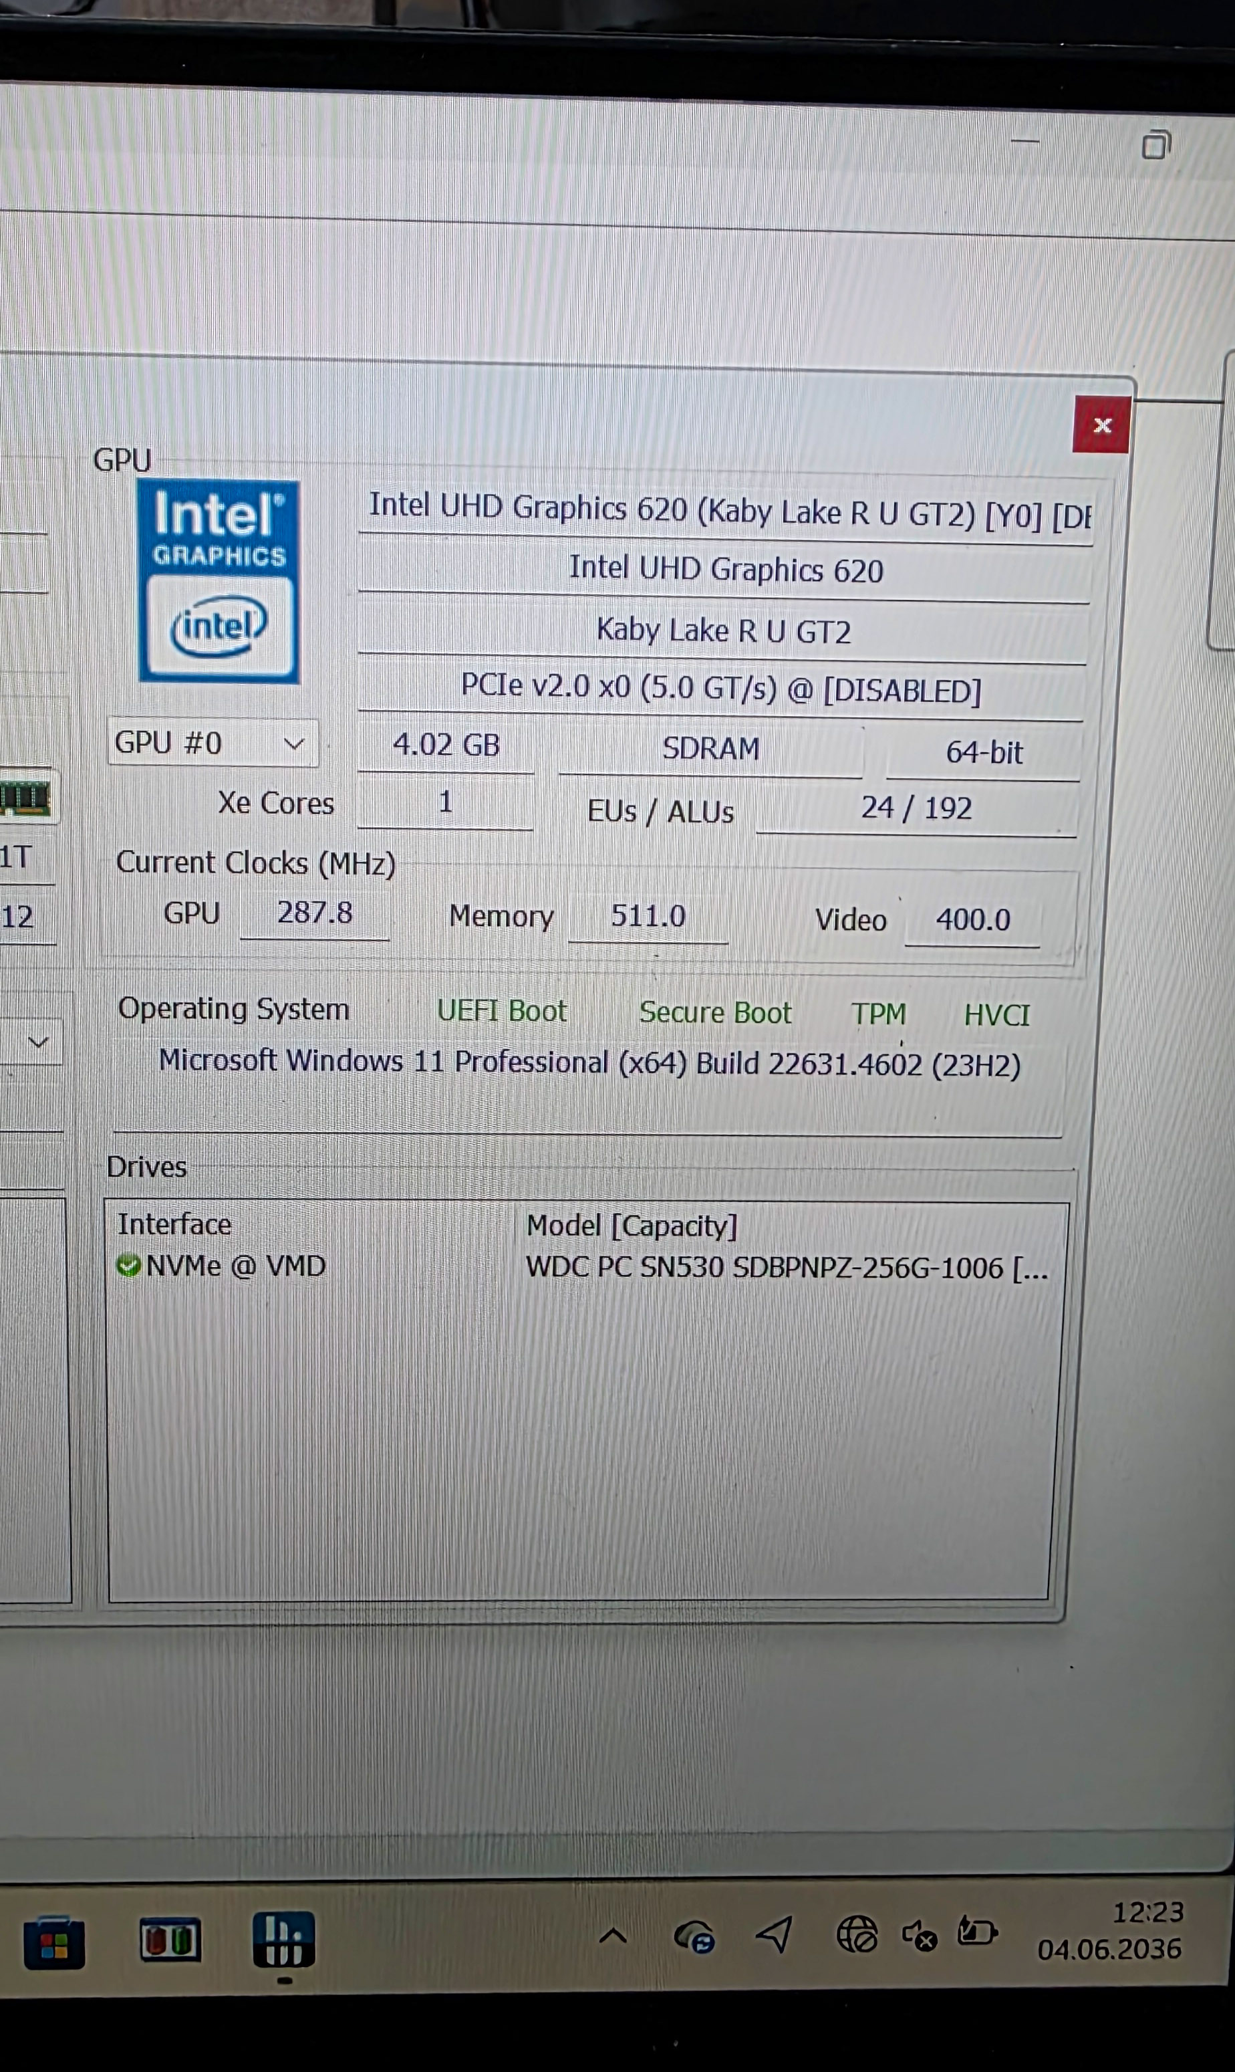This screenshot has height=2072, width=1235.
Task: Click the Intel Graphics logo
Action: pos(219,582)
